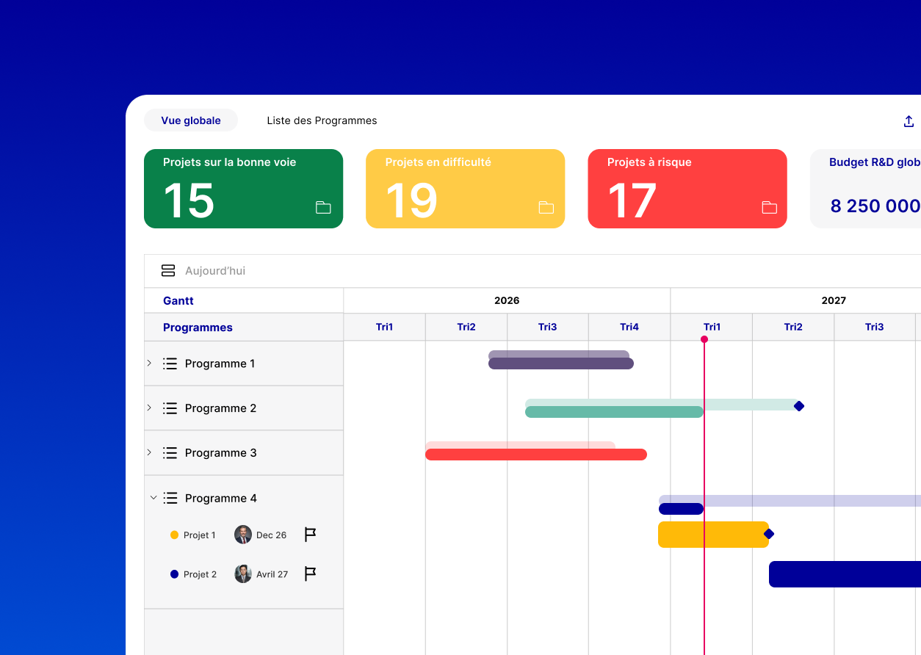Click the list icon next to Programme 4
This screenshot has width=921, height=655.
coord(170,498)
